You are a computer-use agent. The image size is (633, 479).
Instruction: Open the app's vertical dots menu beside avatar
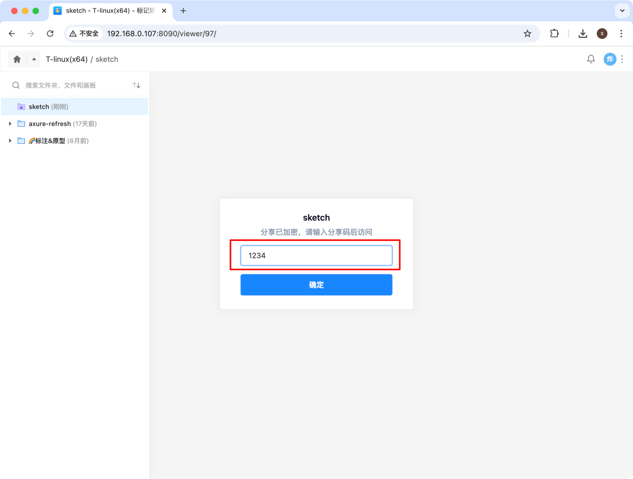click(621, 59)
